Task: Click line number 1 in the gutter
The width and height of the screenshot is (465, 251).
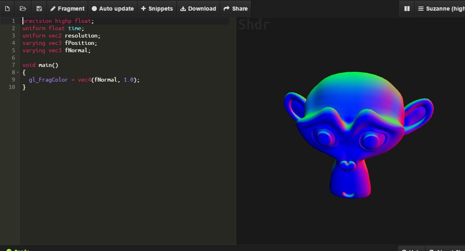Action: pyautogui.click(x=13, y=21)
